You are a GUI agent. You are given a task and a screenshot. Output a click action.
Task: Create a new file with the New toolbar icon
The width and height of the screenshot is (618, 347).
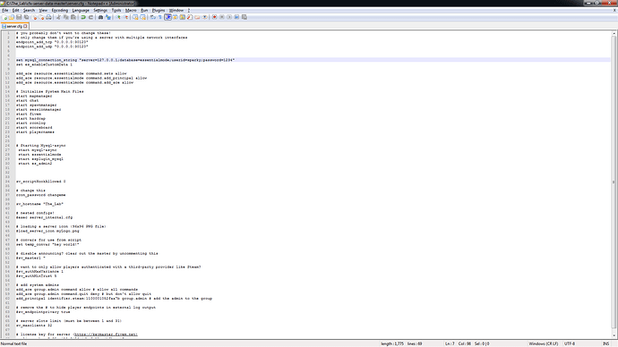click(x=4, y=17)
